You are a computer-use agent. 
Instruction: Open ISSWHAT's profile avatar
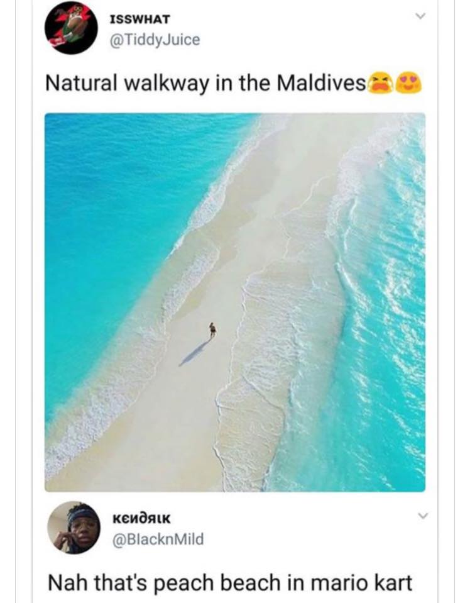point(72,27)
